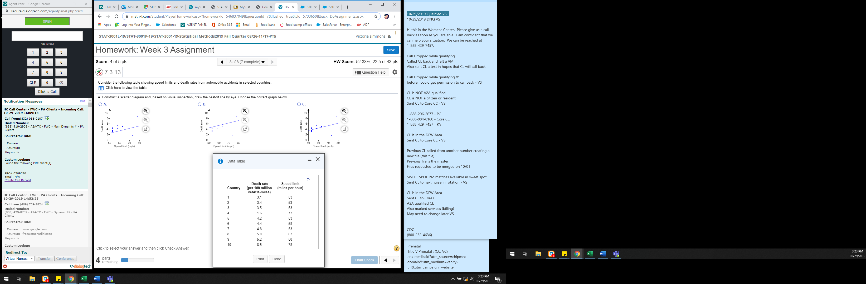This screenshot has width=866, height=284.
Task: Click the Save button for the homework
Action: click(391, 50)
